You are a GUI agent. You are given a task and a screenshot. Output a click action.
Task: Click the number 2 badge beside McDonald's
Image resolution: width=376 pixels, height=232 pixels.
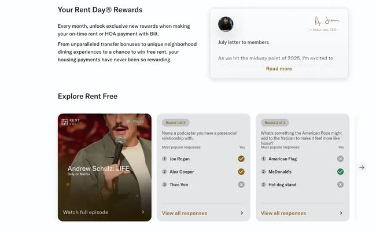(x=264, y=172)
